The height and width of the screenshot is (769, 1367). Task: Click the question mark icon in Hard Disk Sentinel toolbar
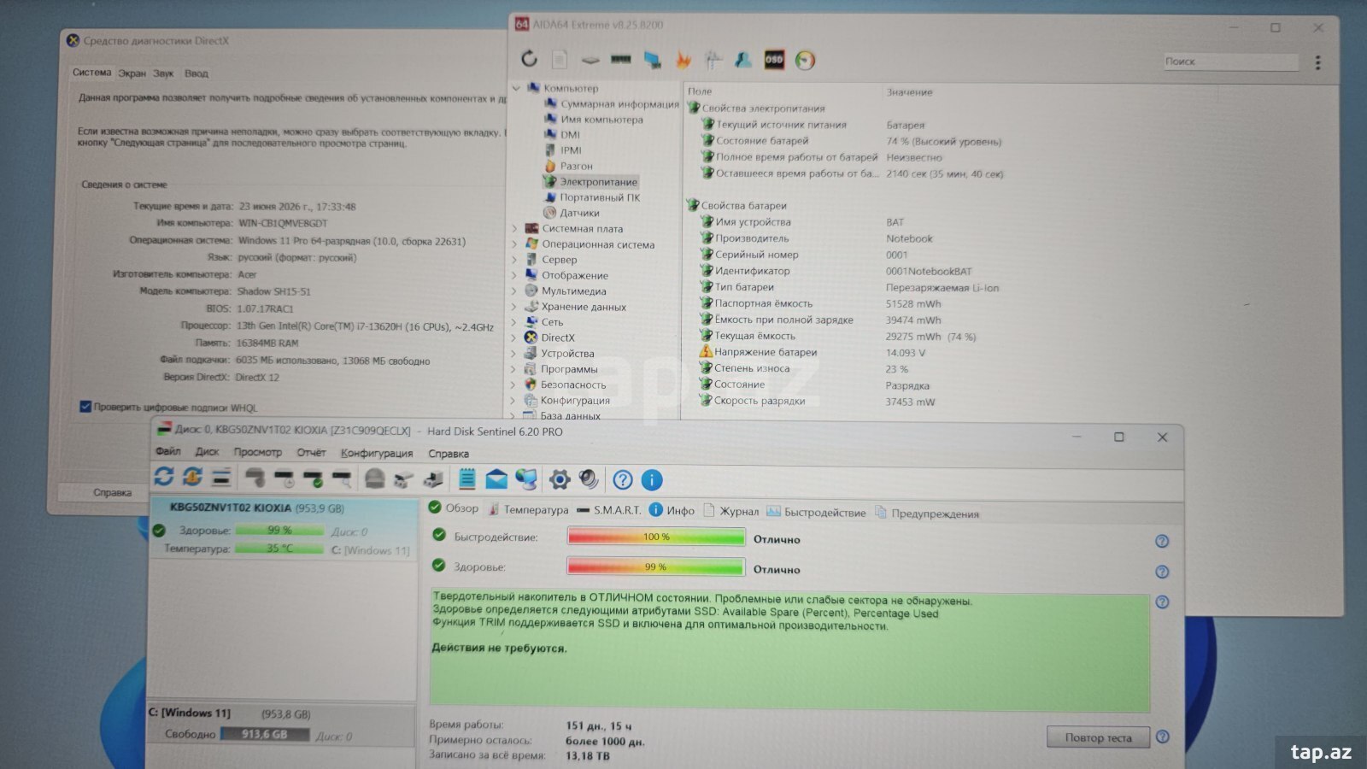623,480
